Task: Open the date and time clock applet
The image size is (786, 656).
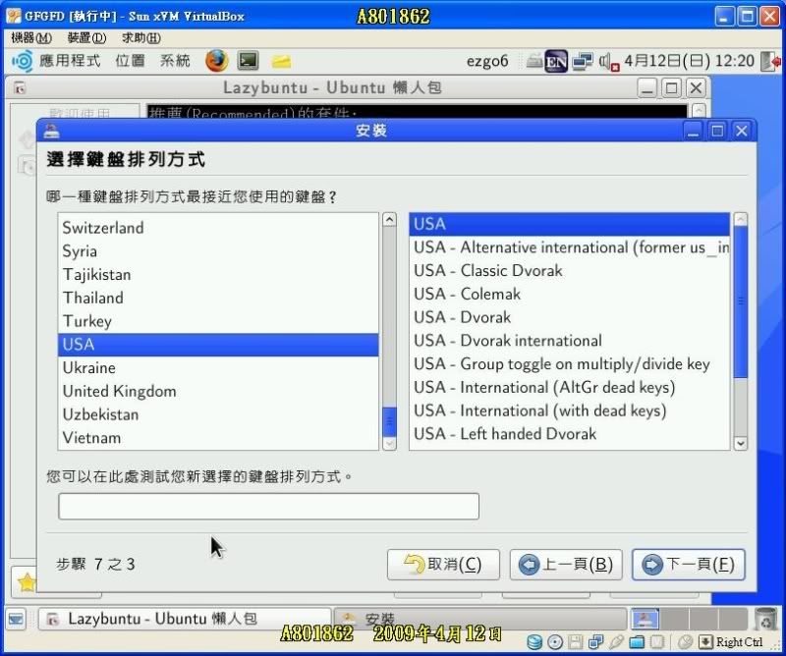Action: 690,61
